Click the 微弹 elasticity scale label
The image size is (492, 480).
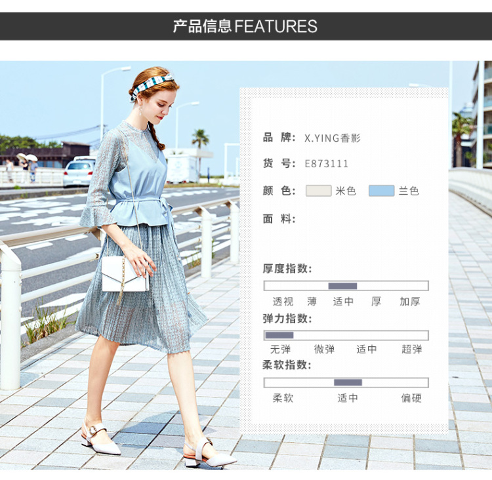(325, 349)
